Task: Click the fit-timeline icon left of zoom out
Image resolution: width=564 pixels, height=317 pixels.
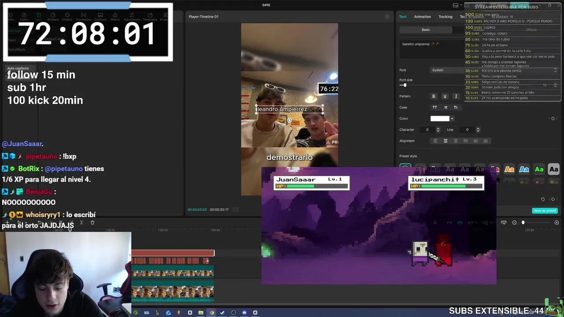Action: click(x=504, y=223)
